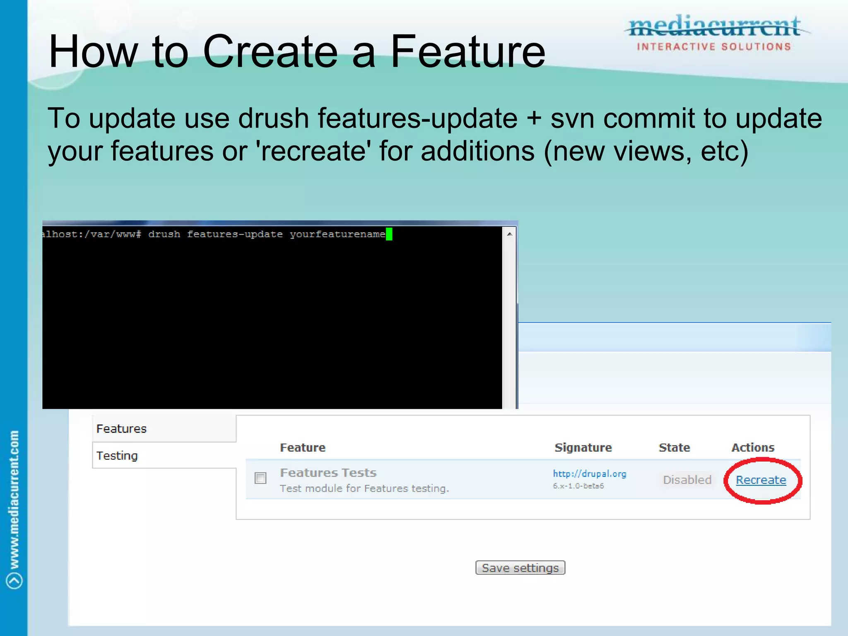848x636 pixels.
Task: Click 'Test module for Features testing.' description
Action: pyautogui.click(x=364, y=489)
